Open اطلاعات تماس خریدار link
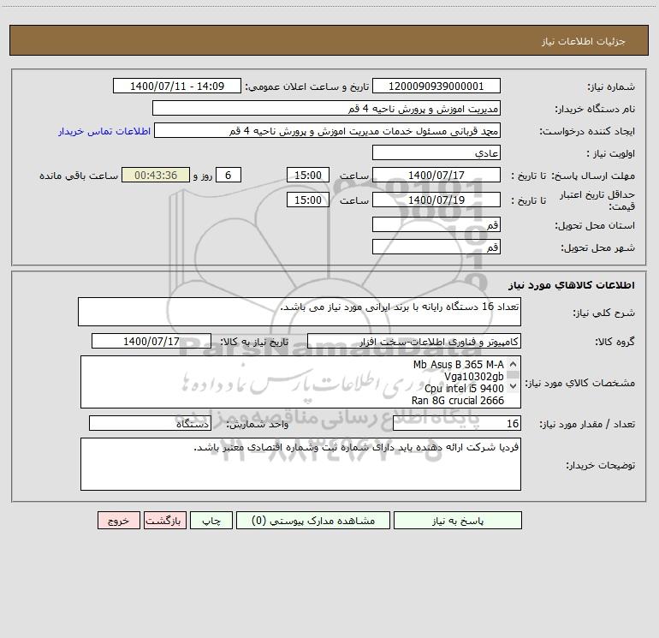The width and height of the screenshot is (659, 638). tap(104, 131)
